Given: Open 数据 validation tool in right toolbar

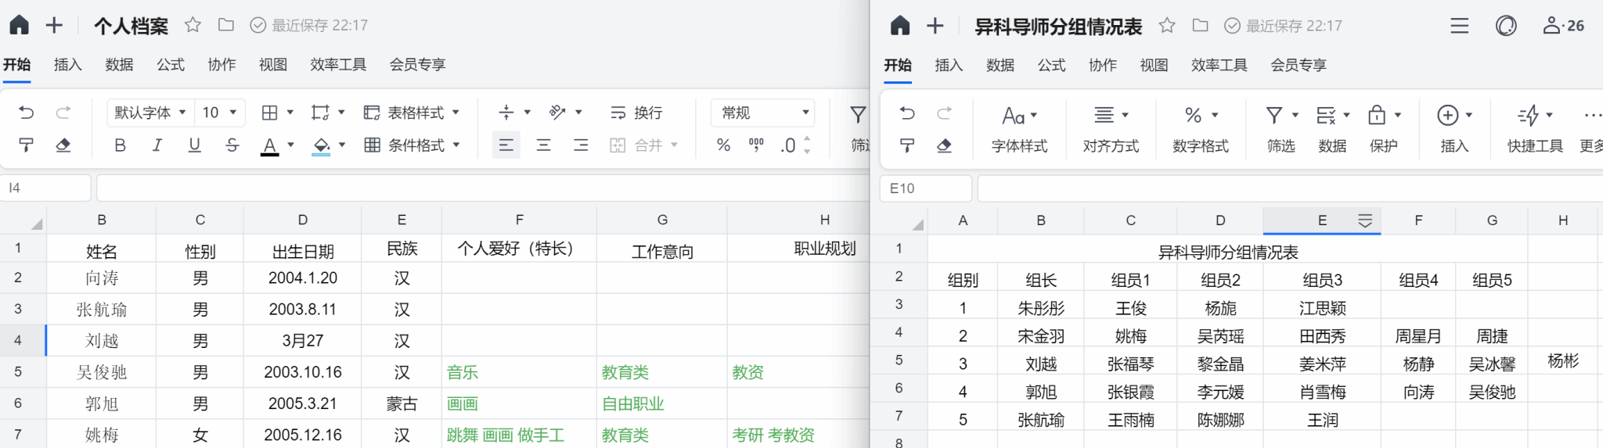Looking at the screenshot, I should pos(1332,129).
